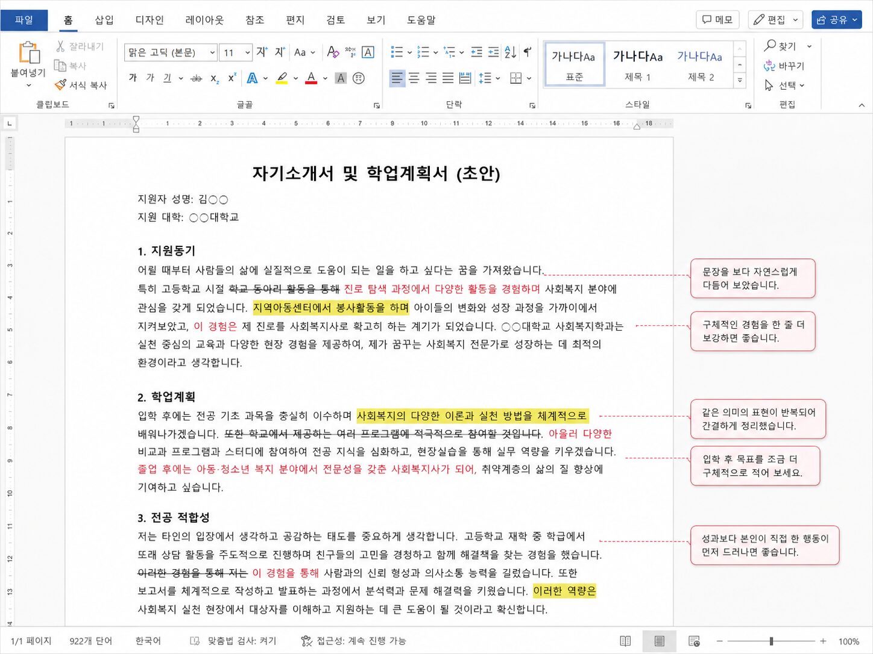
Task: Open the sort icon in paragraph group
Action: point(511,52)
